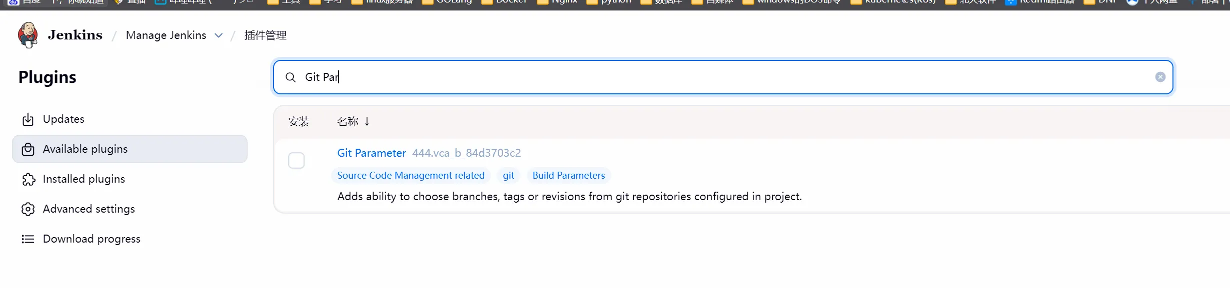Click the Installed plugins puzzle icon
Screen dimensions: 1230x288
(x=28, y=179)
